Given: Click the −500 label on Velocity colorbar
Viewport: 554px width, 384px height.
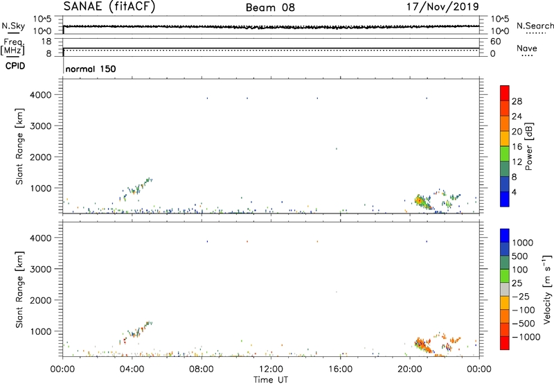Looking at the screenshot, I should click(524, 324).
